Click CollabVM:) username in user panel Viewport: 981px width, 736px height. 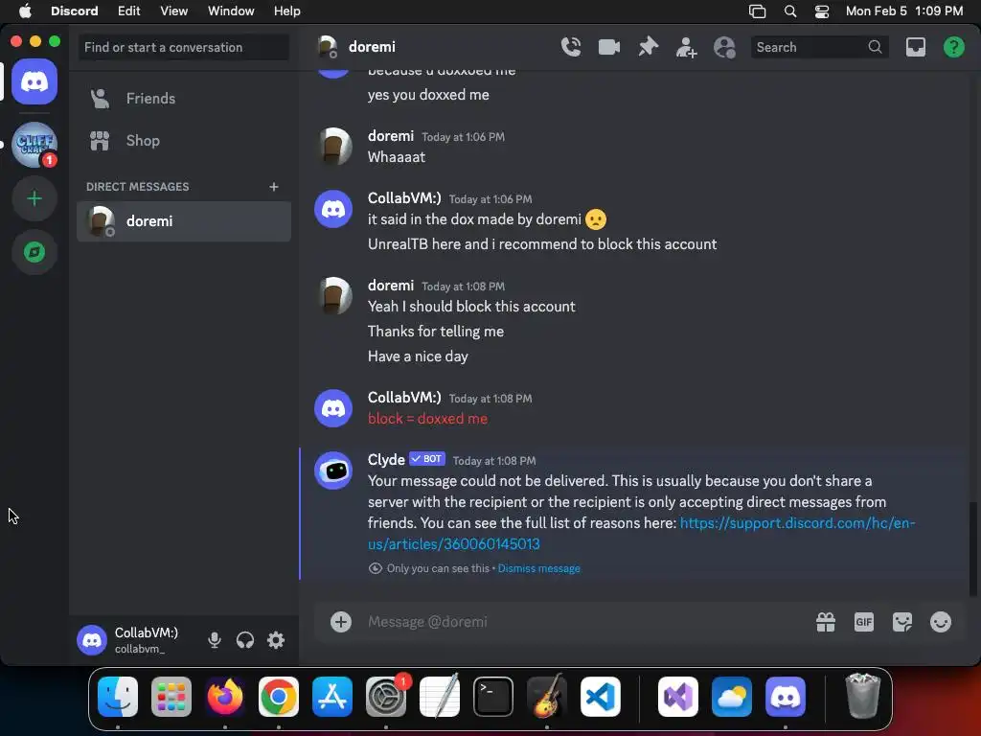(147, 632)
